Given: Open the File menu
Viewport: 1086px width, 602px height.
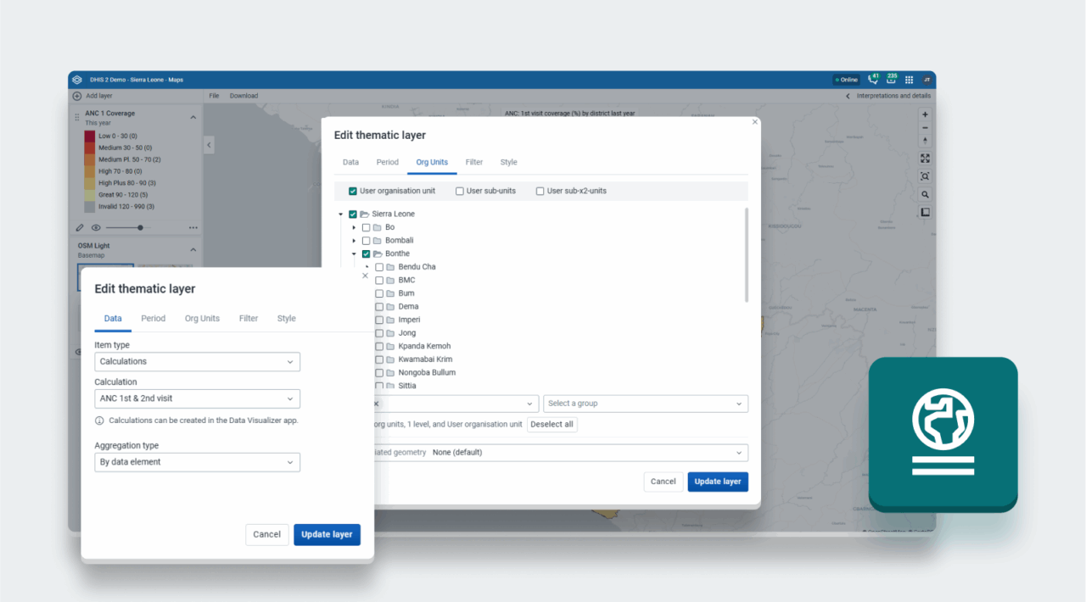Looking at the screenshot, I should click(215, 96).
